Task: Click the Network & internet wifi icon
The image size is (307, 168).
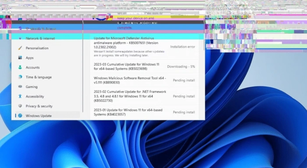Action: pyautogui.click(x=20, y=38)
